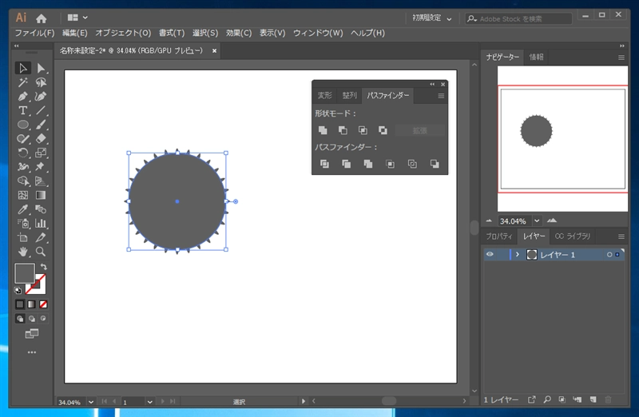
Task: Switch to Draw Behind mode
Action: pos(31,319)
